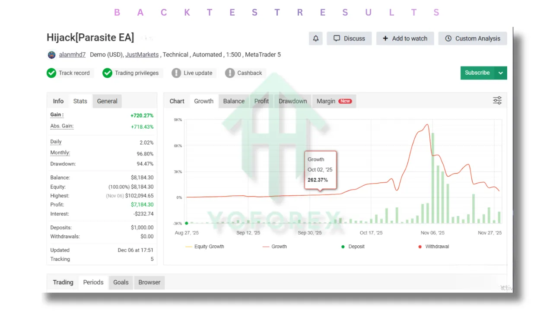Switch to the Trading tab
553x311 pixels.
click(63, 282)
